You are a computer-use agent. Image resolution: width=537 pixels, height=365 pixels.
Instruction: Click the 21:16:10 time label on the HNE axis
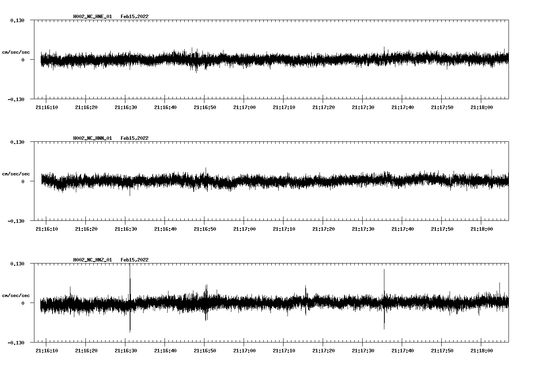click(47, 107)
